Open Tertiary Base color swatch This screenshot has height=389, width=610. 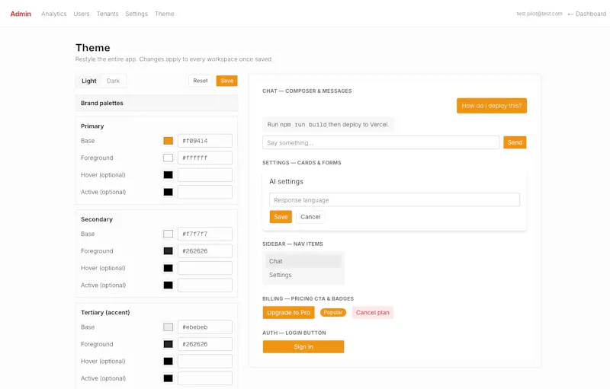click(168, 327)
